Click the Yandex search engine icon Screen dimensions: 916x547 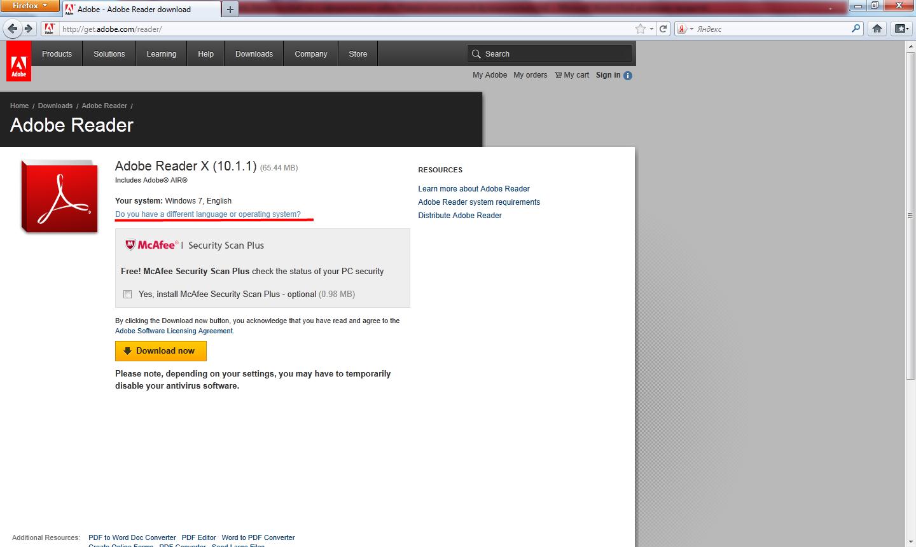click(681, 29)
